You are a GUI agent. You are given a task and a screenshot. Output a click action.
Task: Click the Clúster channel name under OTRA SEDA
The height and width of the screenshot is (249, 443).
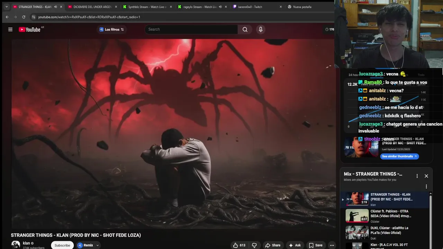pos(375,222)
